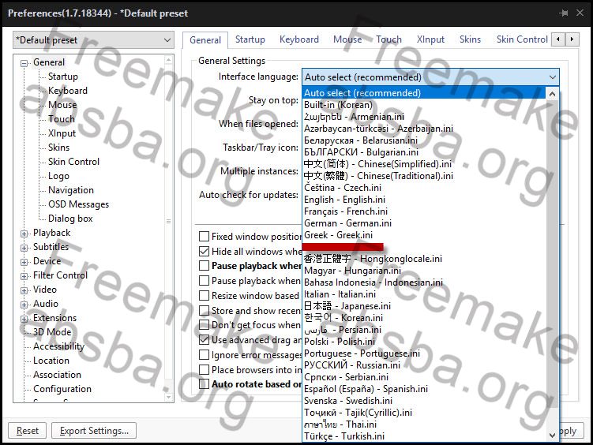Open the Keyboard tab
The height and width of the screenshot is (445, 593).
coord(299,39)
